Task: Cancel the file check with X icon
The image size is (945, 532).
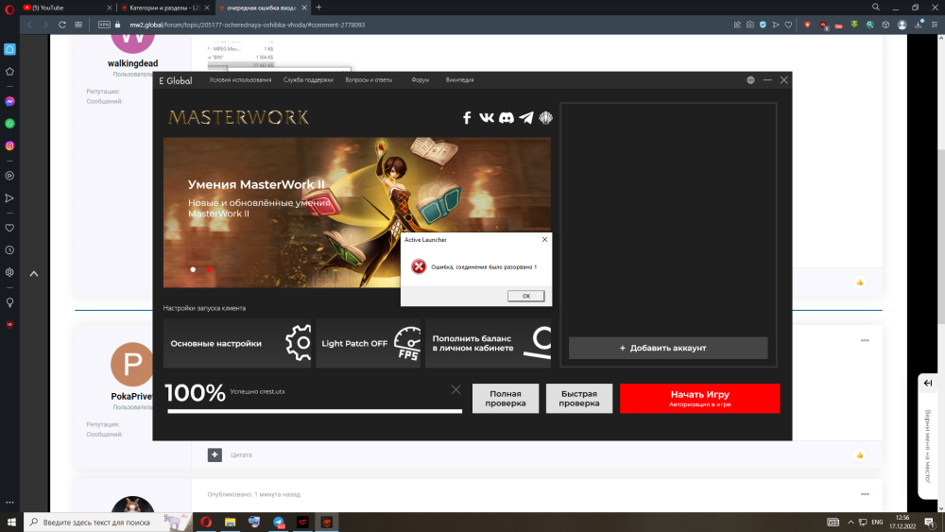Action: (455, 389)
